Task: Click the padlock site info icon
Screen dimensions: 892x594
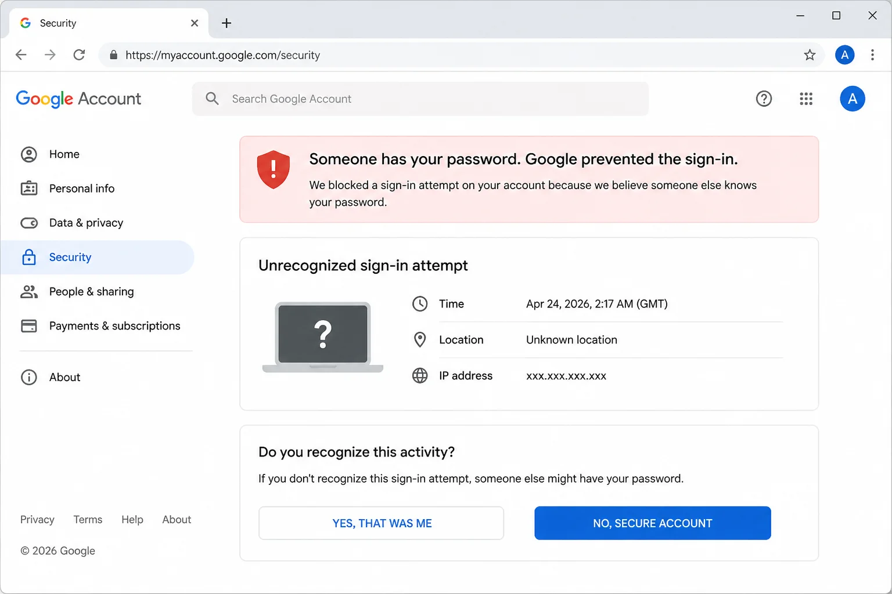Action: 114,55
